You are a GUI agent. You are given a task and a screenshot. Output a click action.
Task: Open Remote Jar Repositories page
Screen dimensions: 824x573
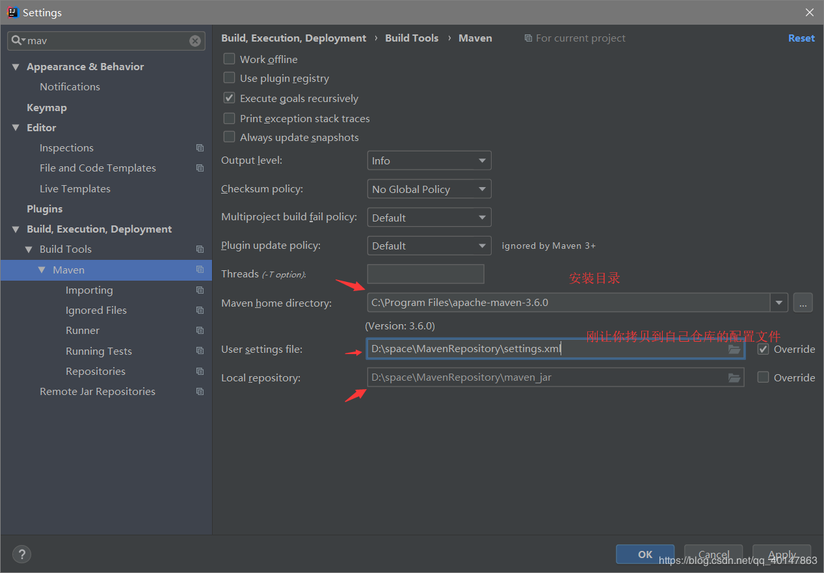[x=98, y=392]
